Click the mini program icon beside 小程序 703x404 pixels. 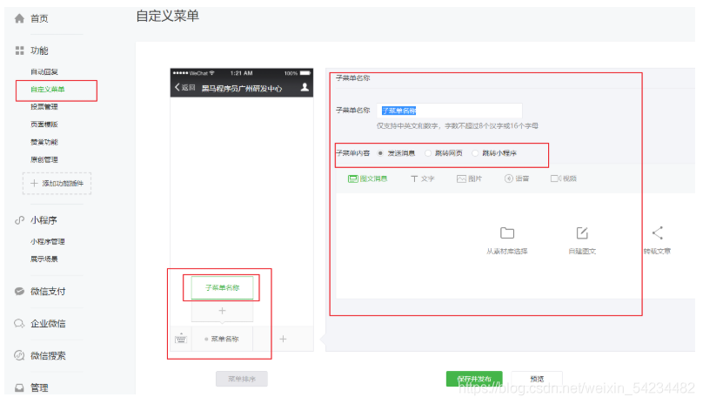(x=19, y=220)
